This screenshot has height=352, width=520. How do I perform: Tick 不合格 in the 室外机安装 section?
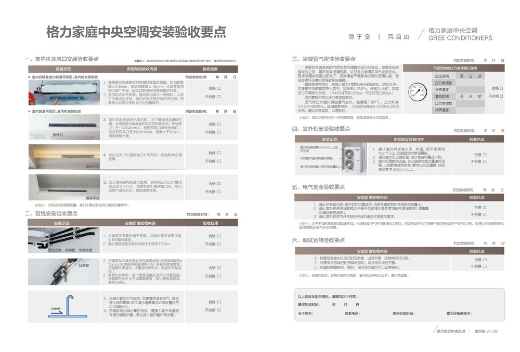click(x=485, y=161)
